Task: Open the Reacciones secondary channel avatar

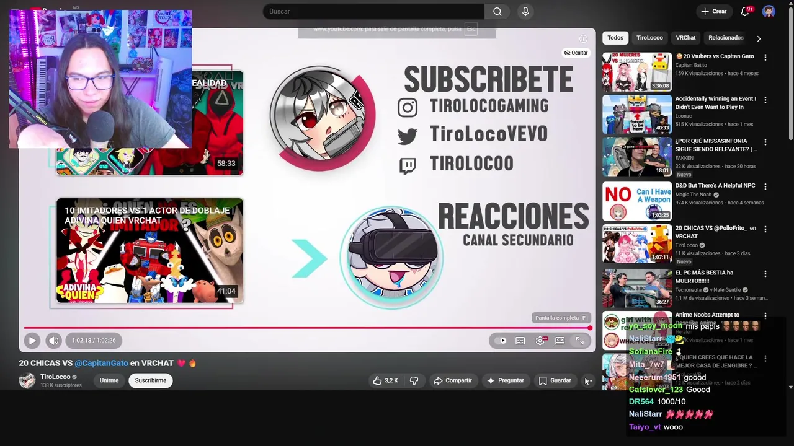Action: pyautogui.click(x=391, y=257)
